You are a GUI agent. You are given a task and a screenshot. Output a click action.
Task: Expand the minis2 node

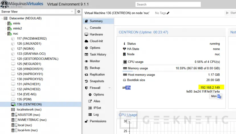tap(6, 28)
